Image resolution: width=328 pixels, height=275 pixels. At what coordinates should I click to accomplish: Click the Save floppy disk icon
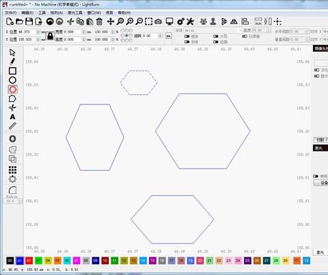coord(29,22)
